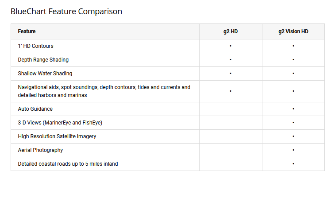Click the g2 Vision HD column header
Viewport: 331px width, 210px height.
(293, 31)
